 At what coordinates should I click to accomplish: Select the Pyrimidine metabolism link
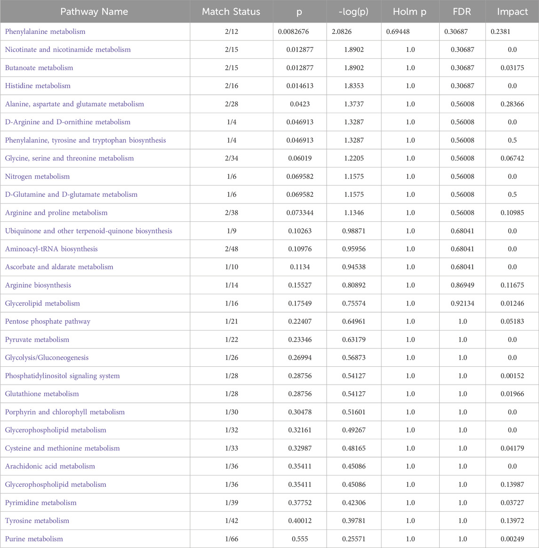[x=40, y=502]
